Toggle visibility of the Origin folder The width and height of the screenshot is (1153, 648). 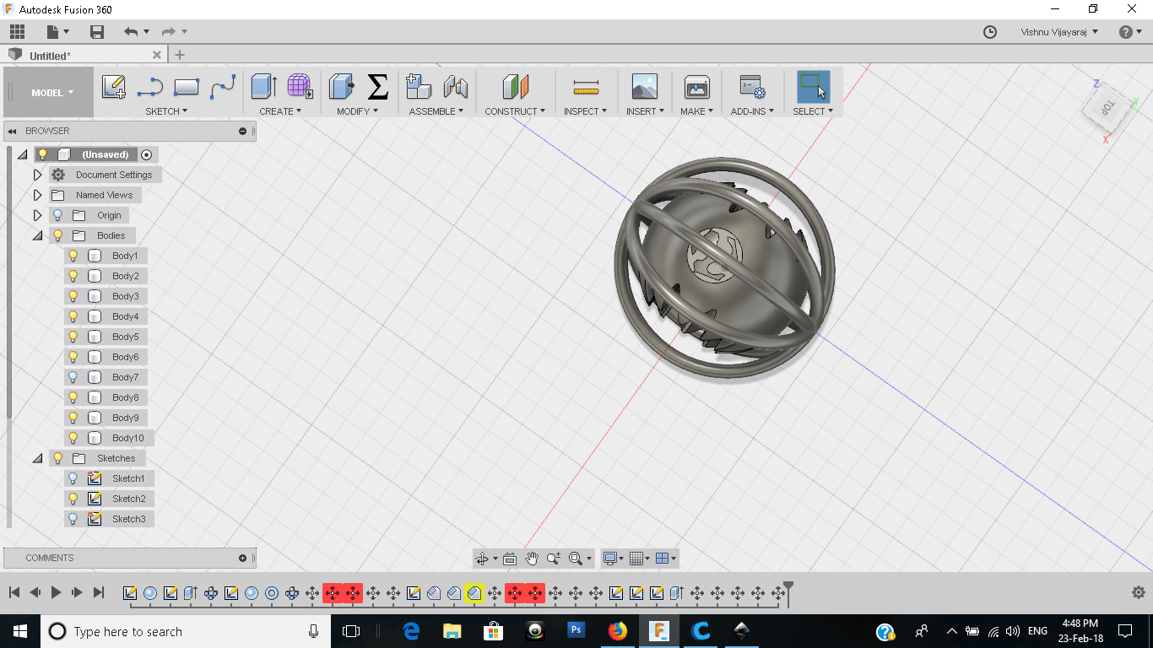(x=58, y=215)
